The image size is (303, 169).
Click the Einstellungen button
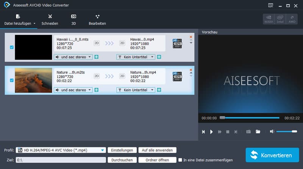pos(122,150)
